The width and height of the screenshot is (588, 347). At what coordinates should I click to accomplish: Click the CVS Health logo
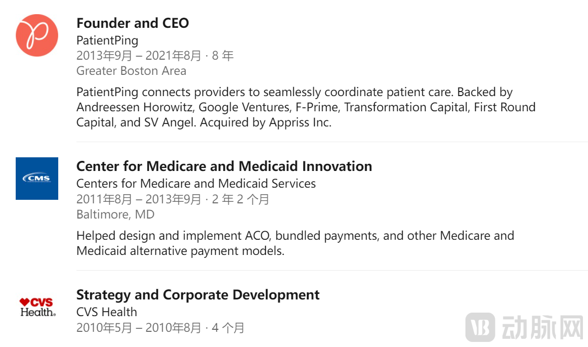(37, 307)
